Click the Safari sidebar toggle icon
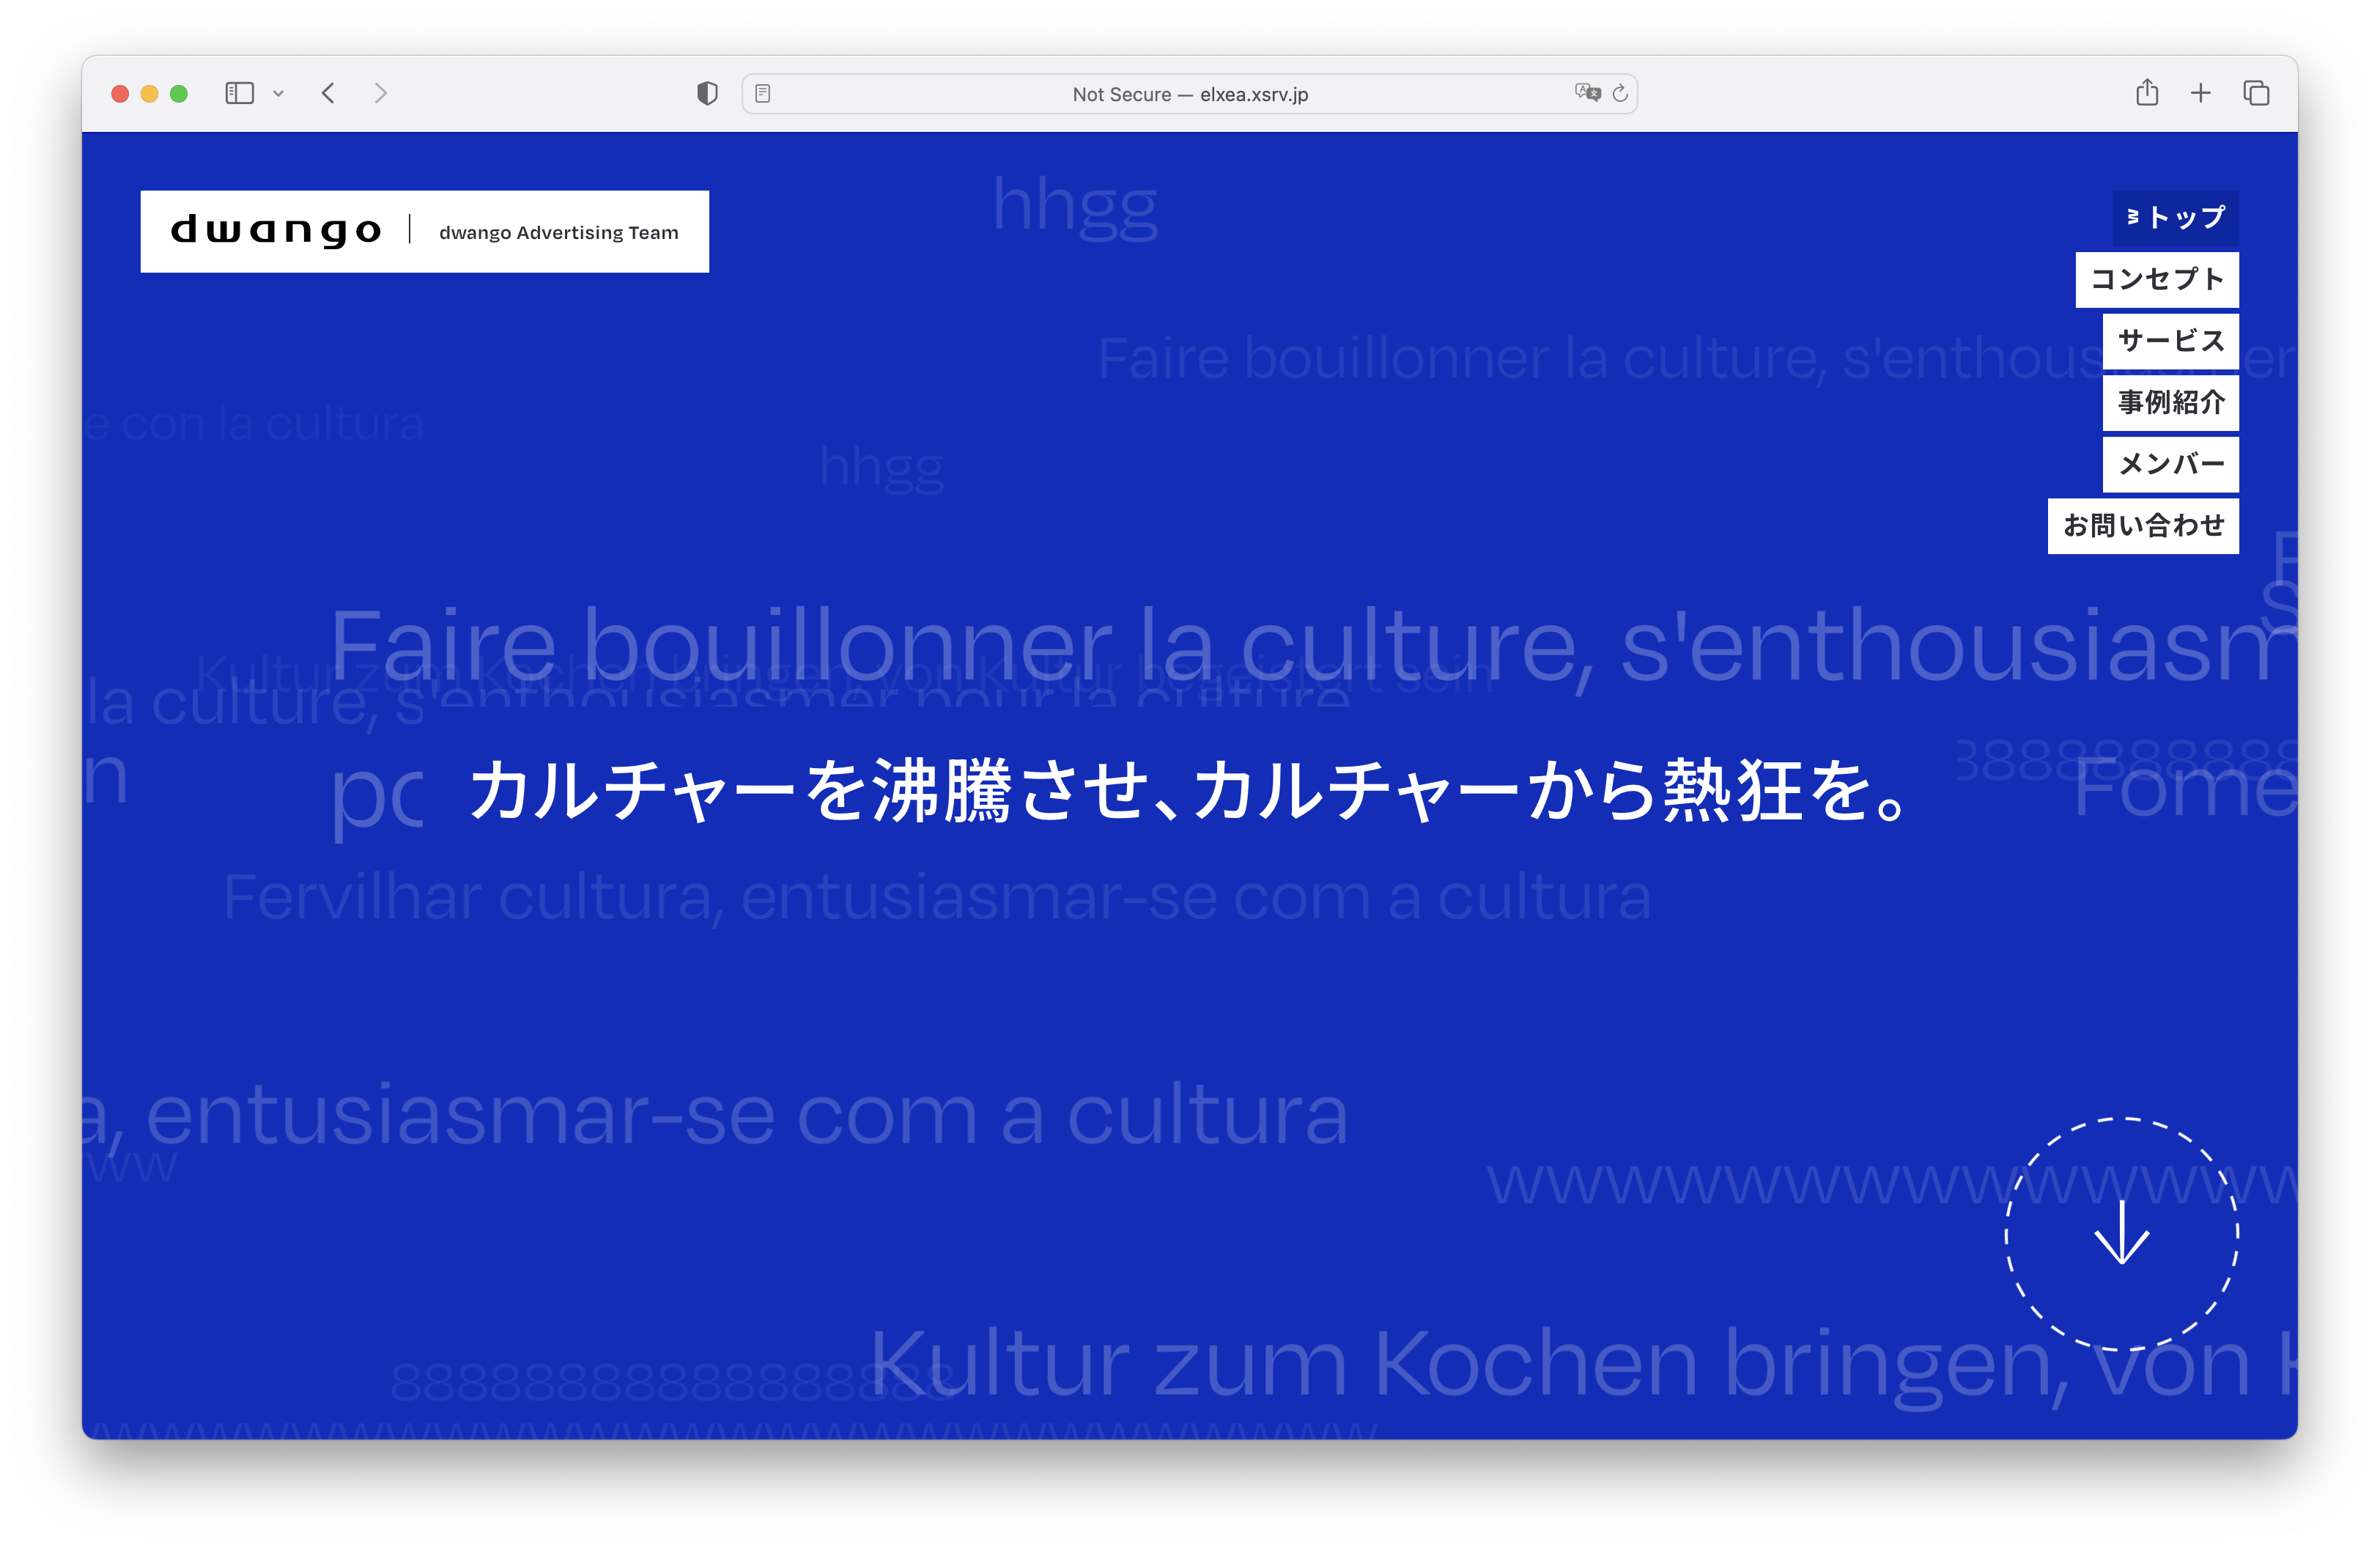This screenshot has width=2380, height=1548. click(x=239, y=94)
